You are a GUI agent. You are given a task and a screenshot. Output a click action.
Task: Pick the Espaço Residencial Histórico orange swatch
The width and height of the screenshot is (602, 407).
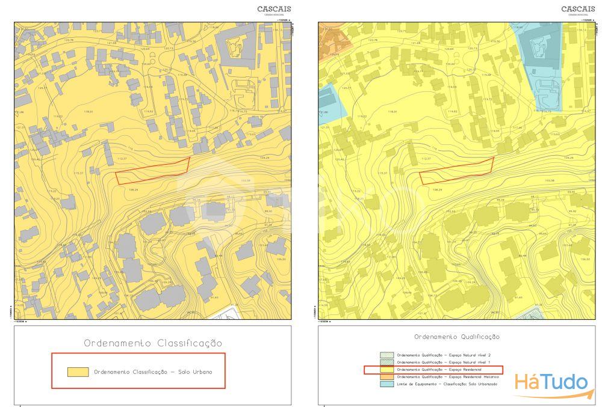(386, 376)
